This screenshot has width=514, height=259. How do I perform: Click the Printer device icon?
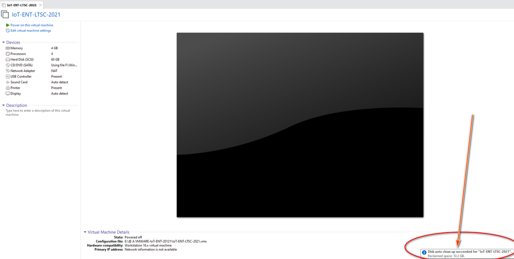tap(8, 88)
